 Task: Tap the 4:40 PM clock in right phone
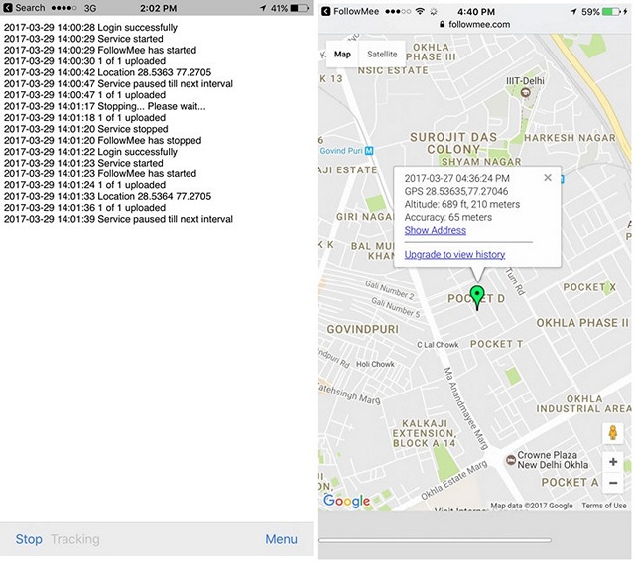tap(476, 12)
